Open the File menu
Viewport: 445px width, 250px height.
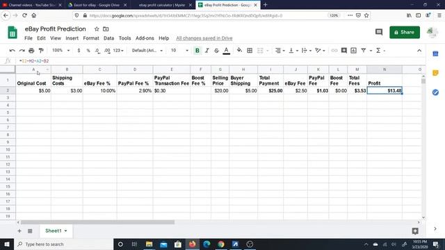point(29,38)
